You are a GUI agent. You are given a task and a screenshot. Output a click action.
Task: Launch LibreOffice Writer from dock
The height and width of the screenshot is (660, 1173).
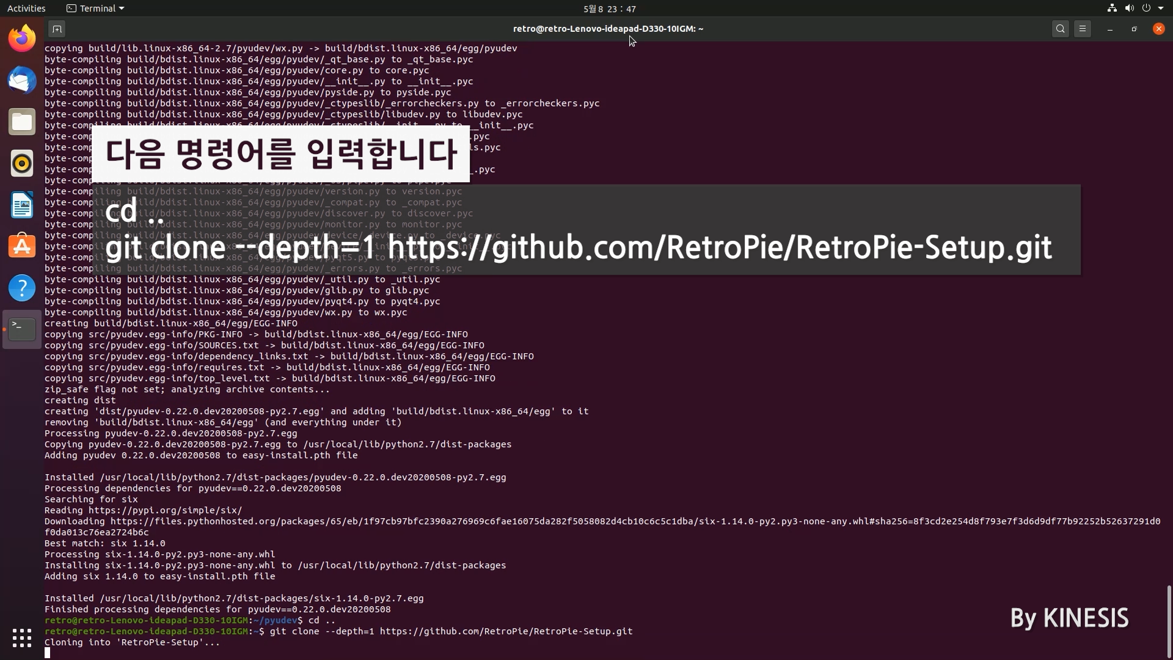pyautogui.click(x=22, y=205)
